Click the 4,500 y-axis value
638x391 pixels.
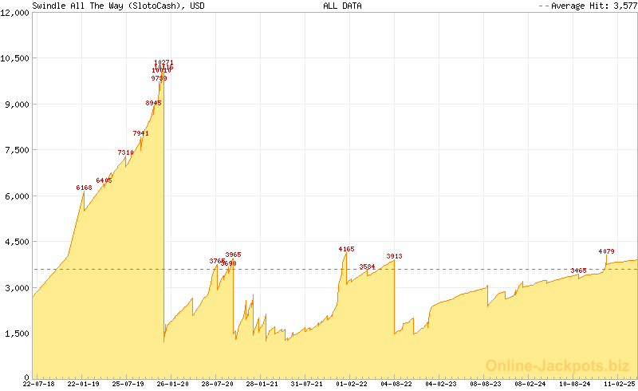pyautogui.click(x=18, y=242)
